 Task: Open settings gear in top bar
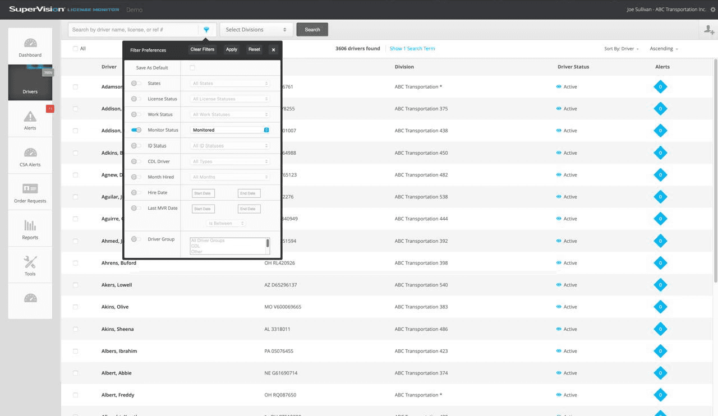pos(712,10)
